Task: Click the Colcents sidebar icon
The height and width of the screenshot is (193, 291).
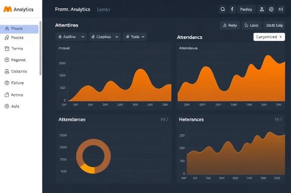Action: coord(7,71)
